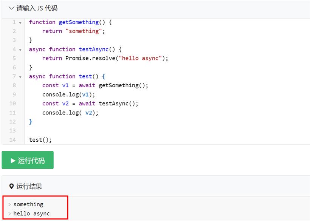Image resolution: width=310 pixels, height=221 pixels.
Task: Click the 'hello async' output line text
Action: [31, 213]
